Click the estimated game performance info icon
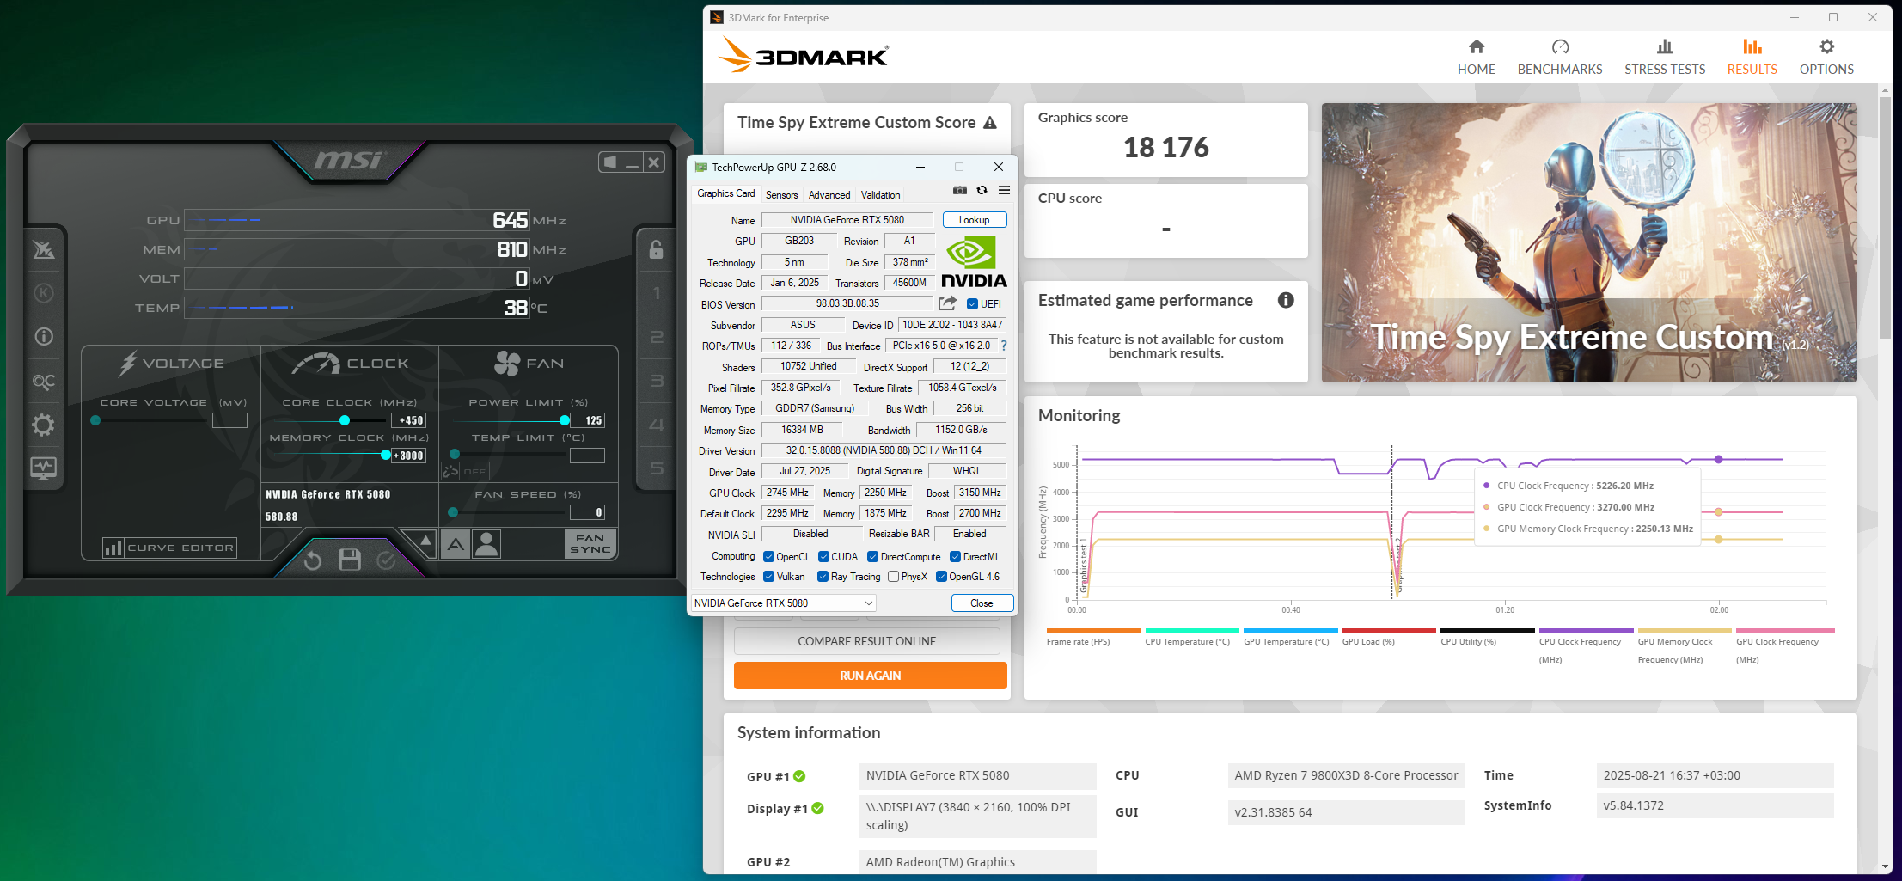This screenshot has width=1902, height=881. [1286, 300]
